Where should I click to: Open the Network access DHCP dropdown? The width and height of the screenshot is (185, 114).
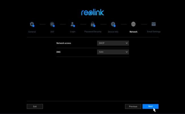[113, 43]
